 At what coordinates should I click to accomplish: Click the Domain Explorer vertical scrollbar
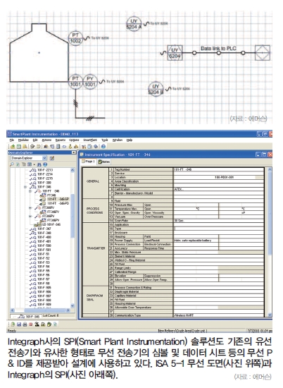[x=73, y=238]
